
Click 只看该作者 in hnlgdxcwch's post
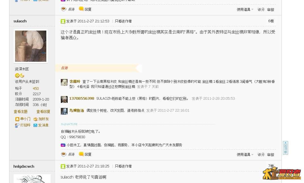(123, 166)
